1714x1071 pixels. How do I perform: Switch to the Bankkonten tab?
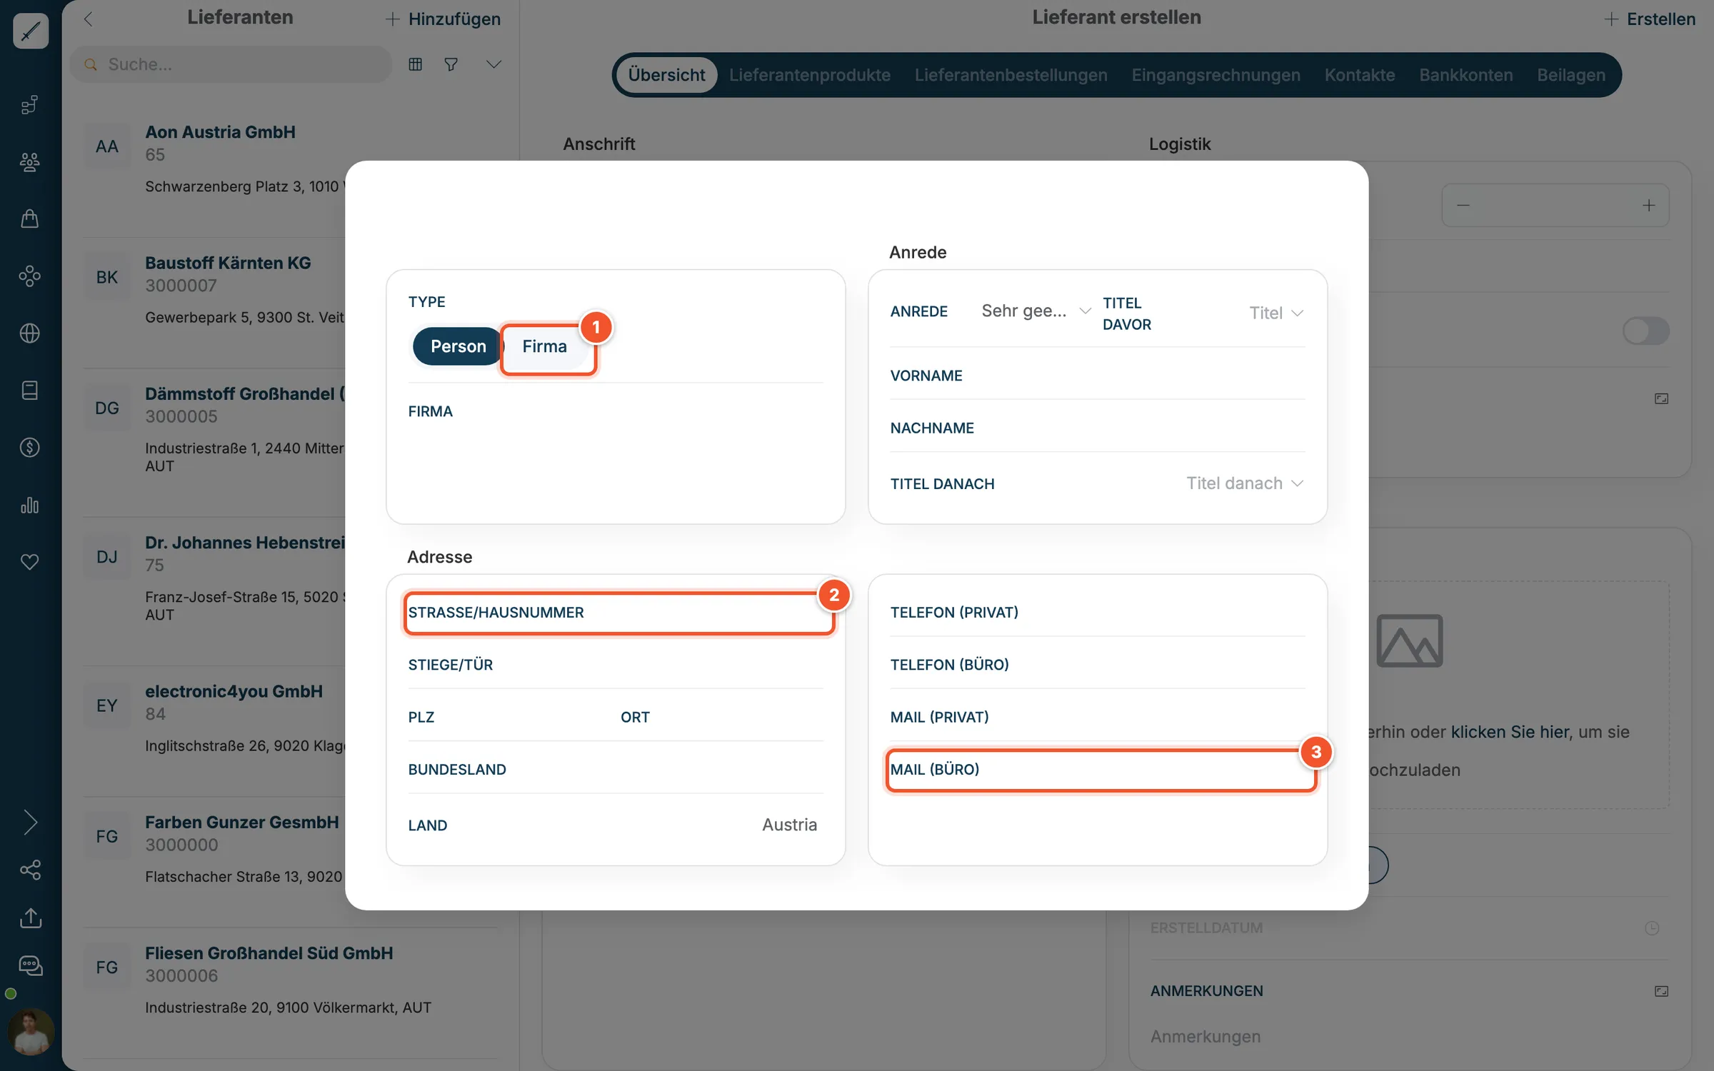click(1465, 75)
